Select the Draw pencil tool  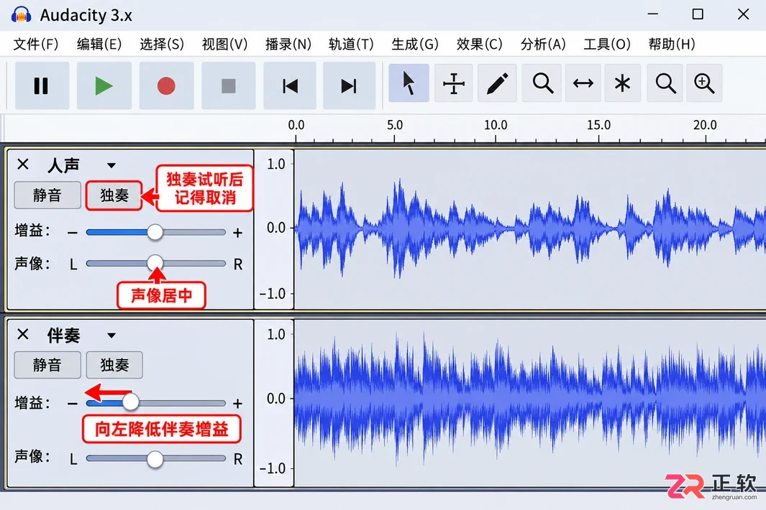click(497, 83)
